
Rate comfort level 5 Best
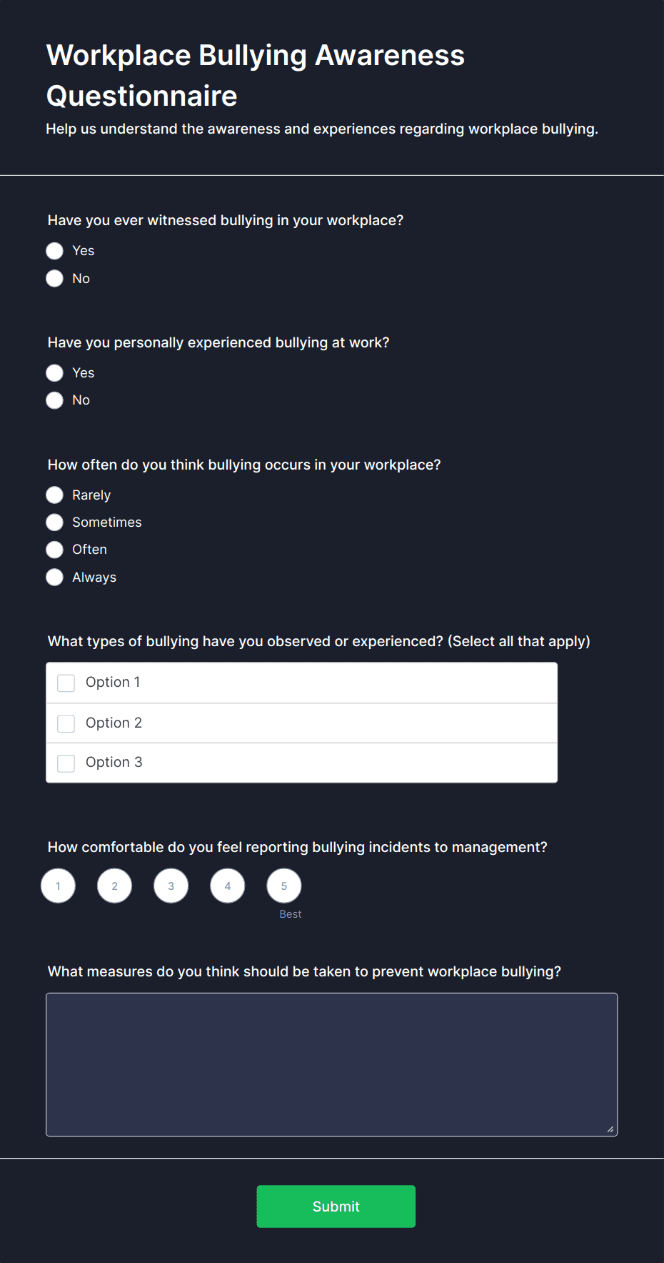[x=284, y=886]
